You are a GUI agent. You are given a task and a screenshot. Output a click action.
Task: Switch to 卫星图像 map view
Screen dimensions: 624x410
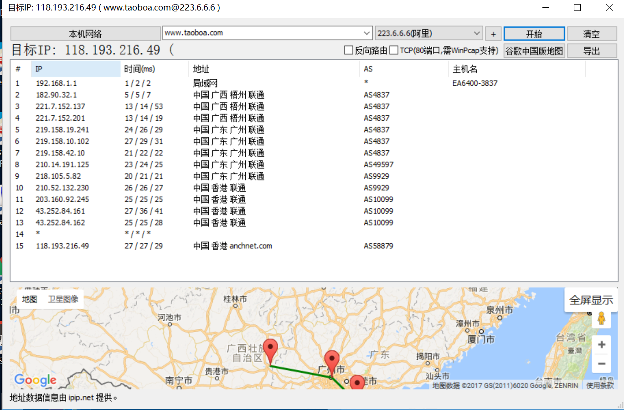63,299
